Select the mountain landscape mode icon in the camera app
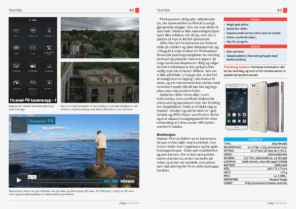The width and height of the screenshot is (296, 209). pyautogui.click(x=33, y=66)
